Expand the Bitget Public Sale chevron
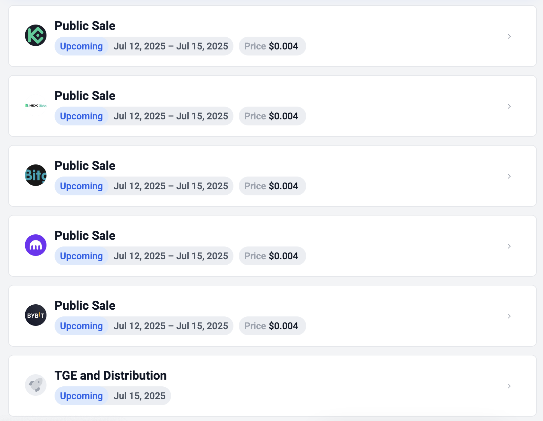543x421 pixels. [x=509, y=176]
